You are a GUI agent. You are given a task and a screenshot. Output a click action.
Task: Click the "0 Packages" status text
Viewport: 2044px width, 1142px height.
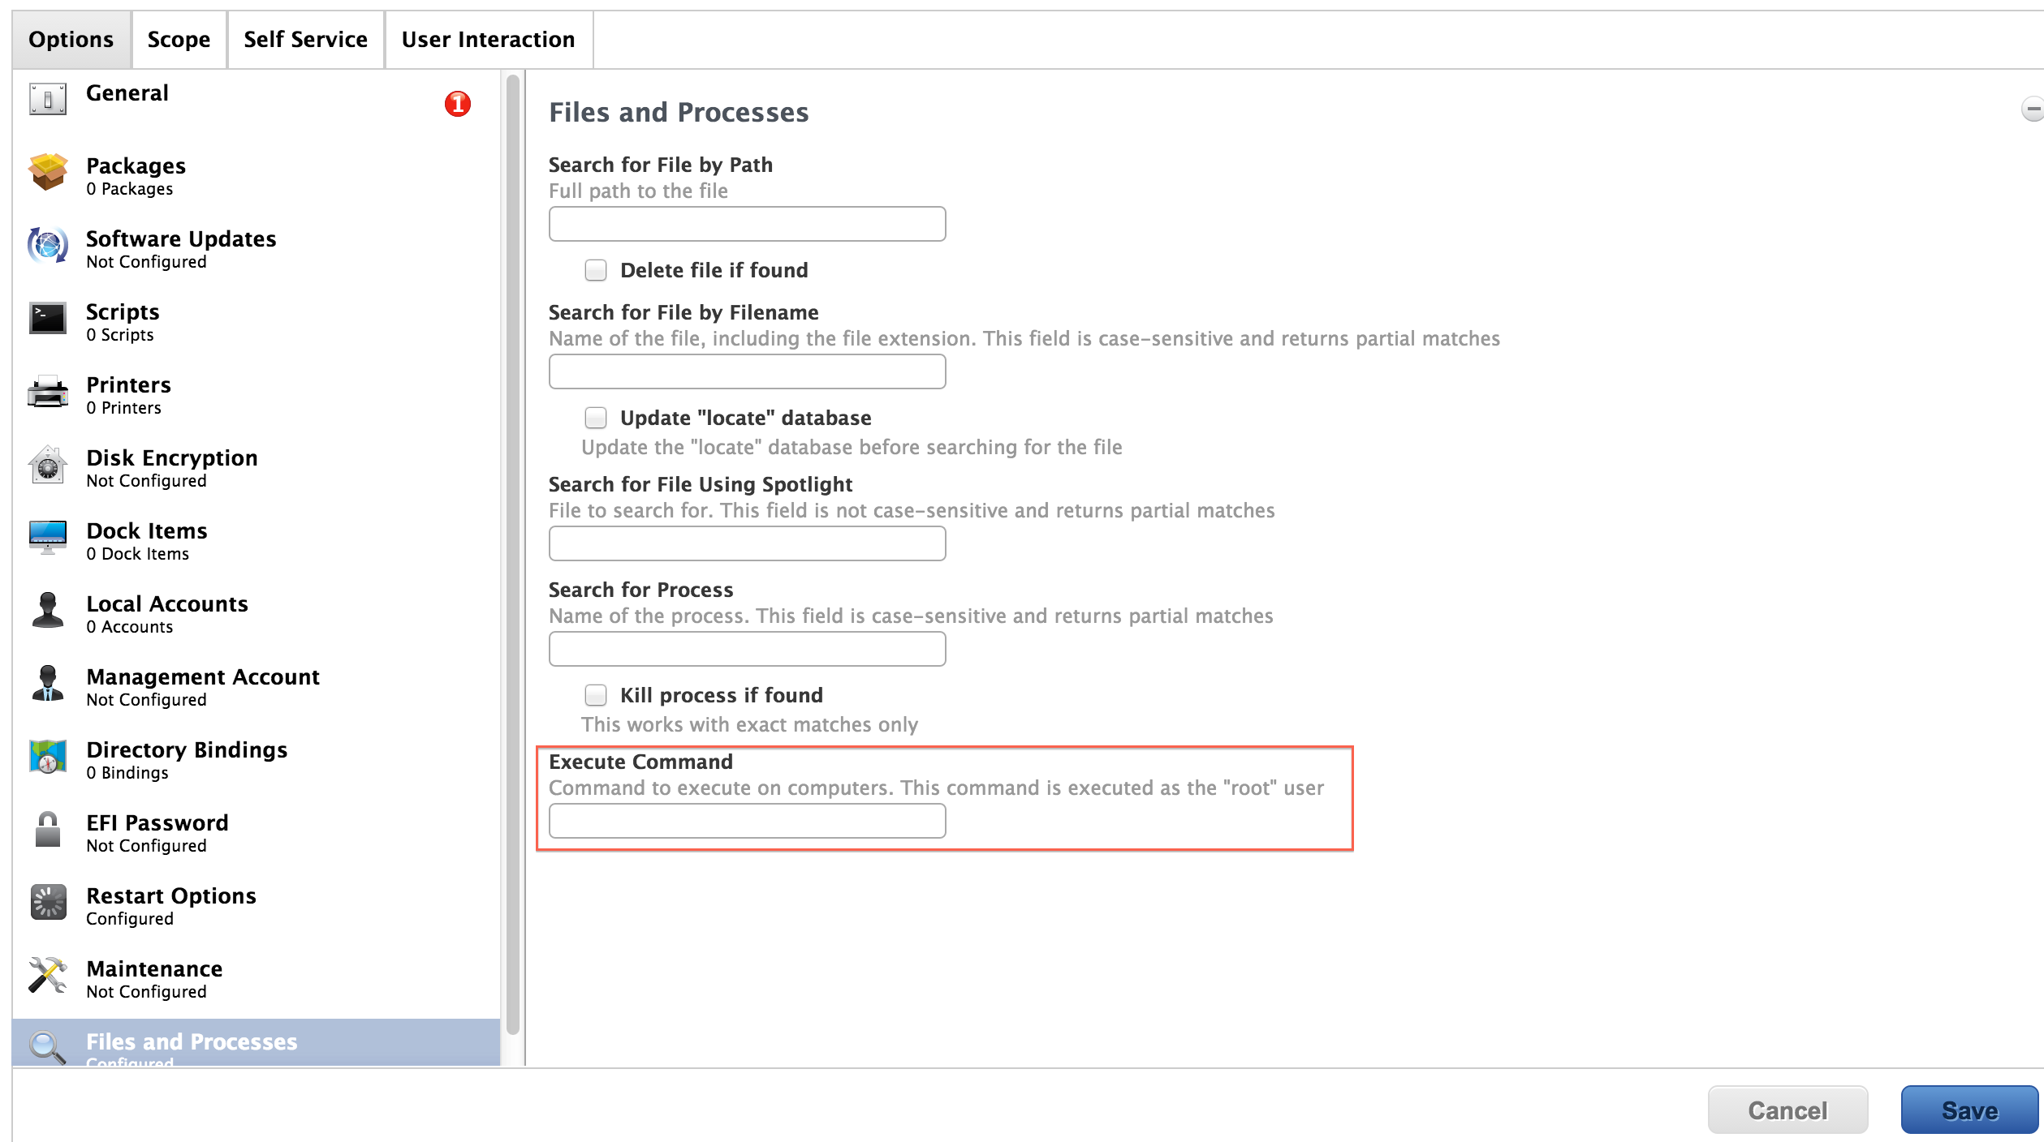pos(130,189)
